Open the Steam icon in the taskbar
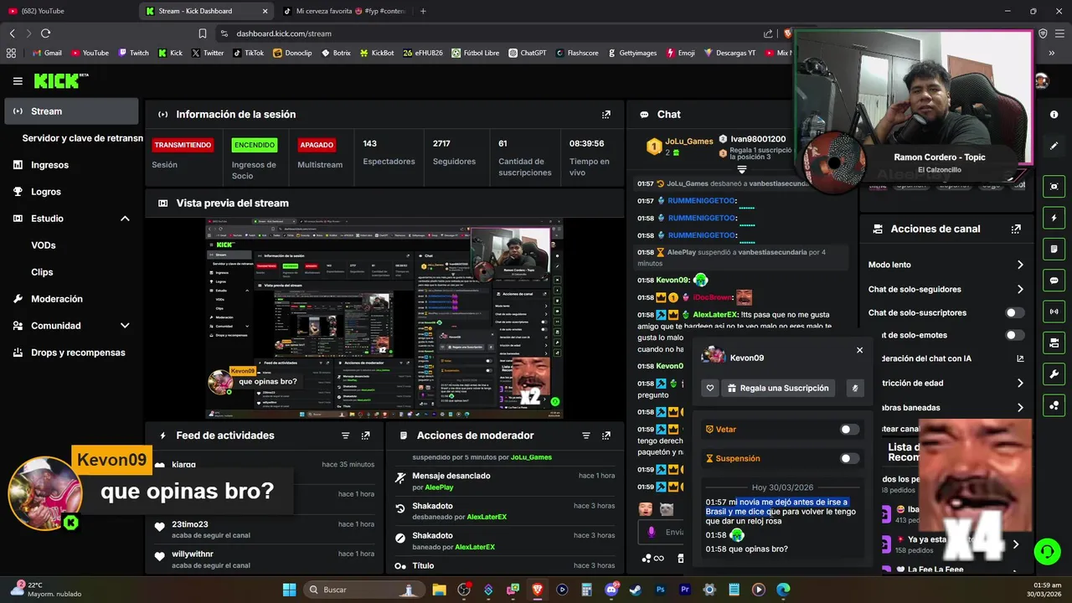 click(x=636, y=590)
